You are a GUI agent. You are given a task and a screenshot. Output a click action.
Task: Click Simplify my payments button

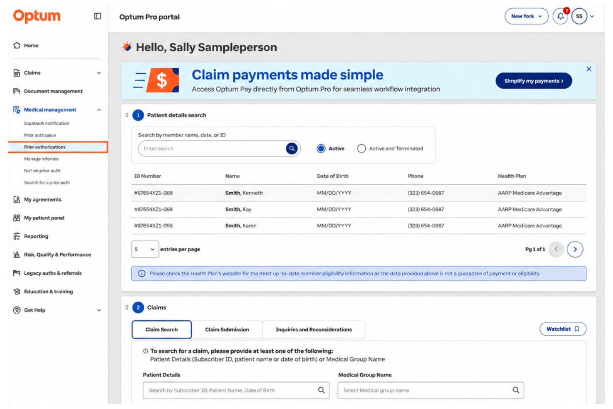coord(534,81)
